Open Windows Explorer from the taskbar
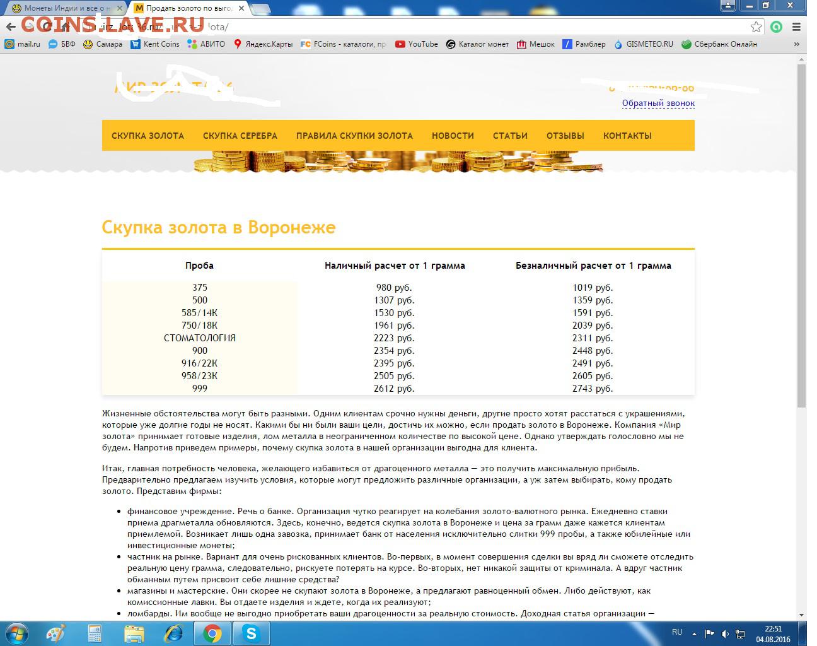Image resolution: width=817 pixels, height=646 pixels. 134,633
